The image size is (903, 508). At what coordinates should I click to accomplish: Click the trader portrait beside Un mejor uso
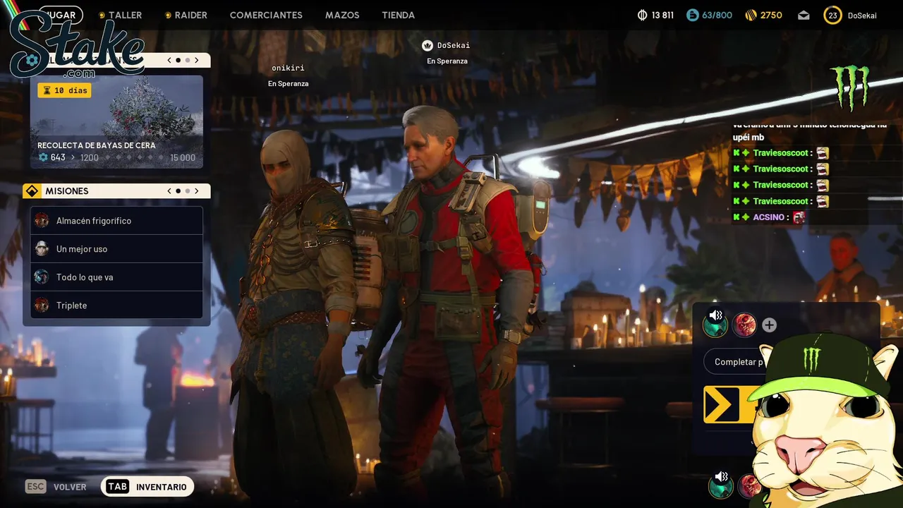pos(42,249)
